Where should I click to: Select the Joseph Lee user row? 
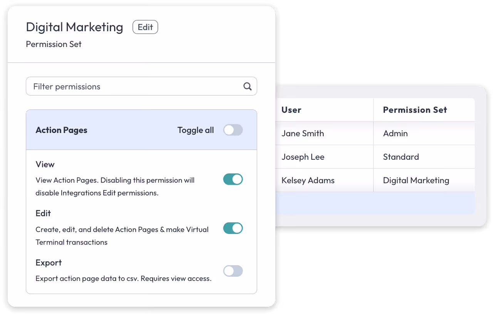(303, 157)
